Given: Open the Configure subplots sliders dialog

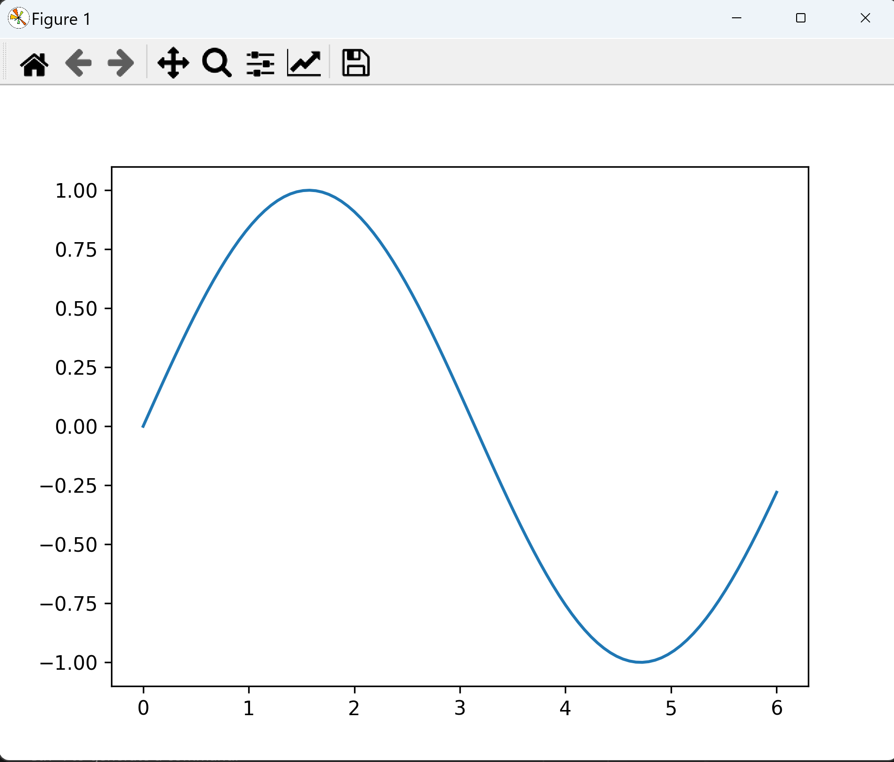Looking at the screenshot, I should [x=260, y=63].
